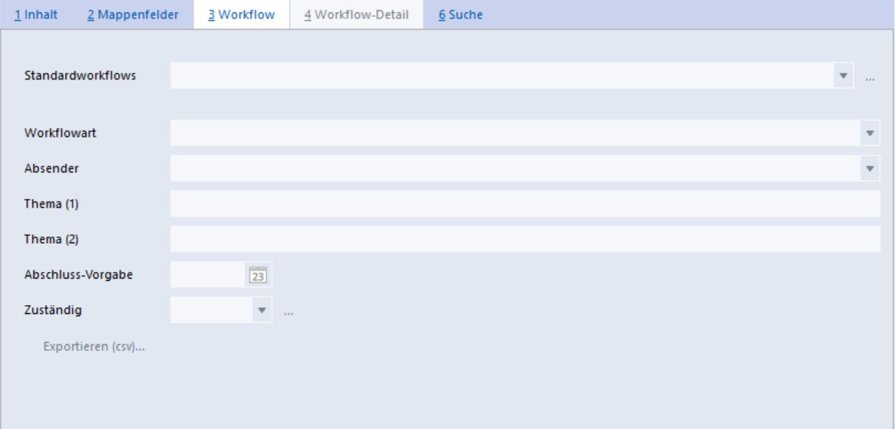Image resolution: width=895 pixels, height=429 pixels.
Task: Click into the Thema (1) text field
Action: (525, 203)
